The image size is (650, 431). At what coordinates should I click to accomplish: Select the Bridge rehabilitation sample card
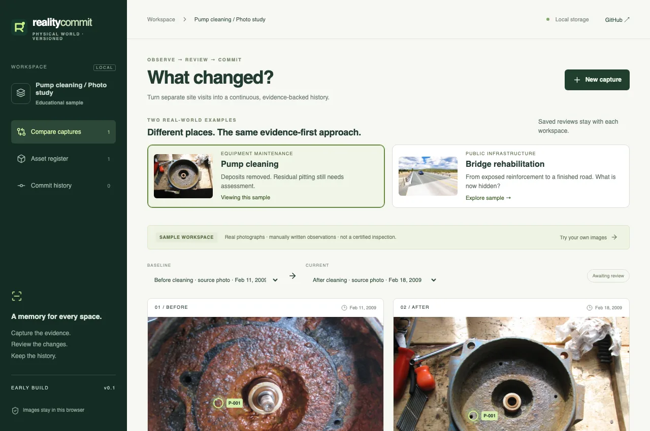[511, 176]
